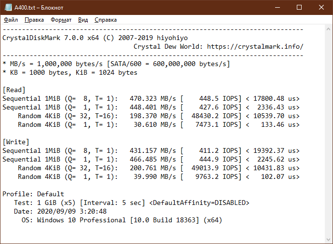Click the DefaultAffinity=DISABLED text
Image resolution: width=333 pixels, height=244 pixels.
coord(199,203)
